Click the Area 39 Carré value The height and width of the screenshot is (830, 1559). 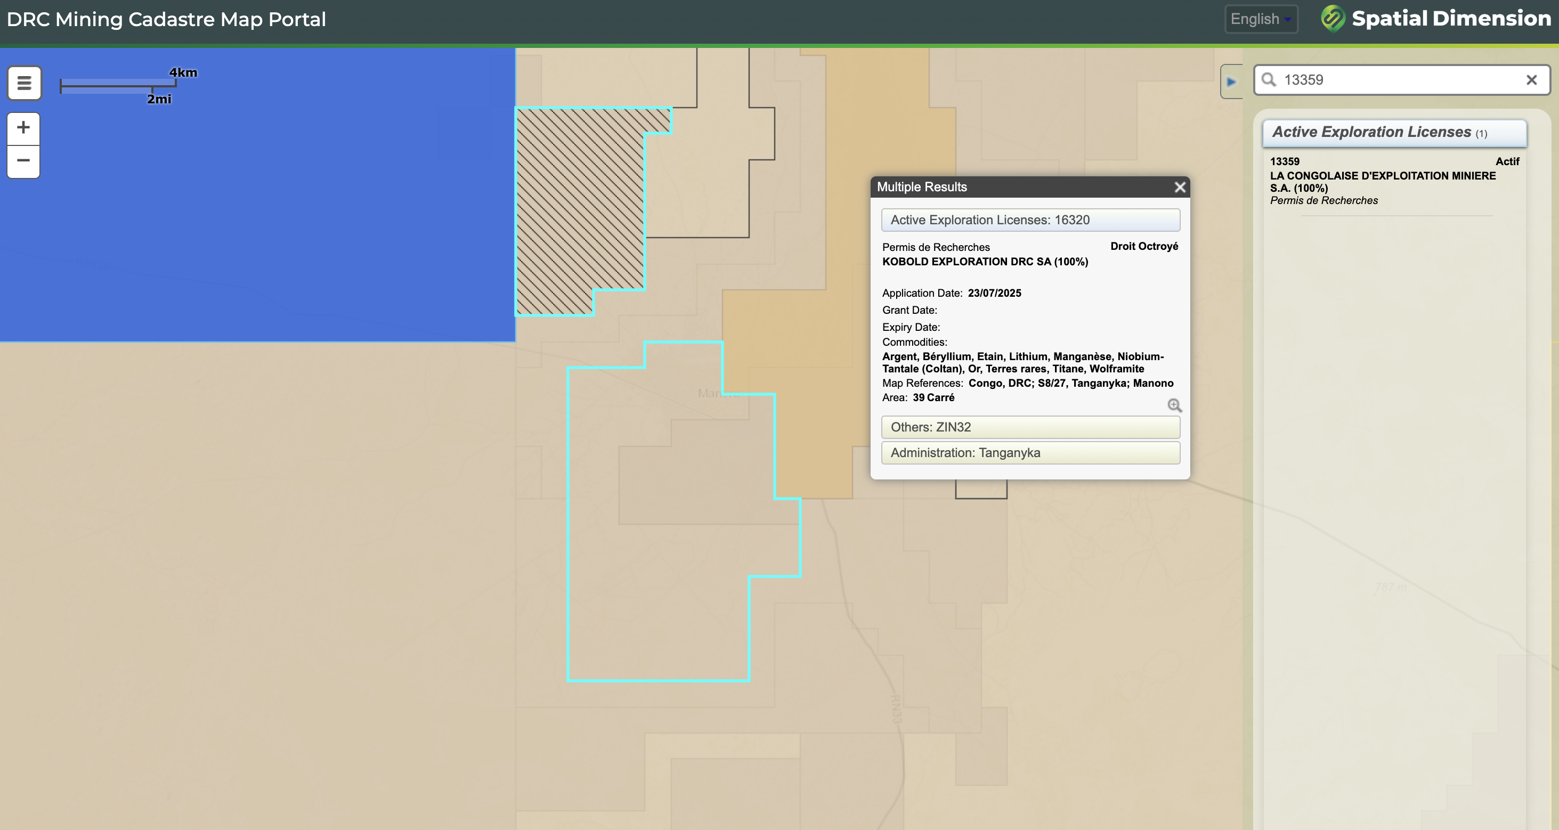click(933, 398)
